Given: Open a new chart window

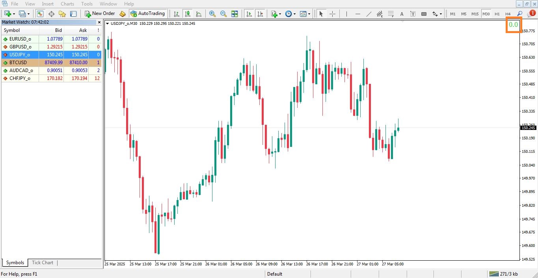Looking at the screenshot, I should (x=7, y=14).
